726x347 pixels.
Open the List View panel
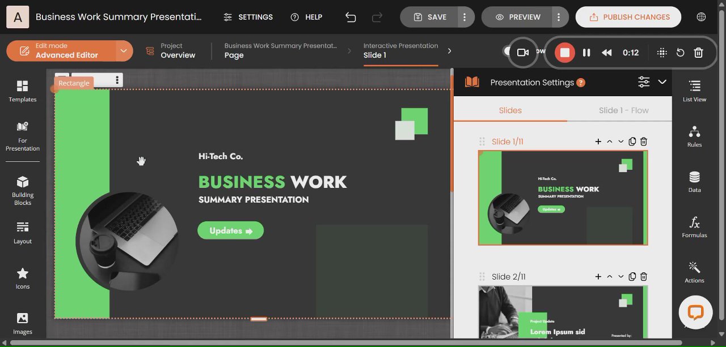(x=694, y=91)
